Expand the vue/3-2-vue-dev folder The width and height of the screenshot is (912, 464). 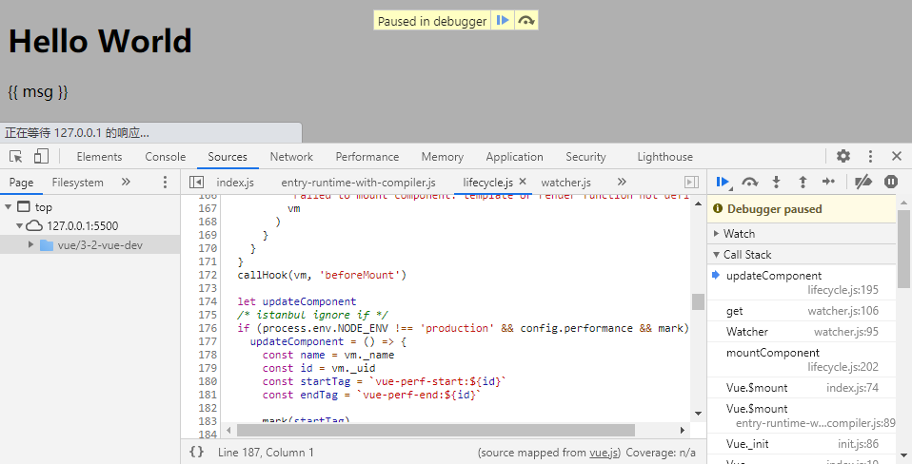[30, 244]
